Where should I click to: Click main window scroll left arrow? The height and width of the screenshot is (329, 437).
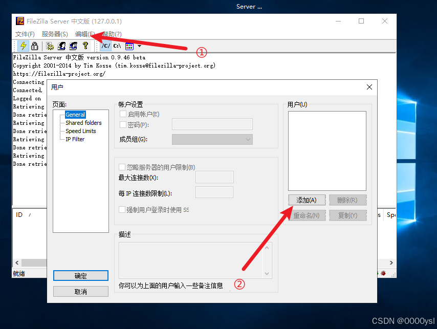point(17,262)
